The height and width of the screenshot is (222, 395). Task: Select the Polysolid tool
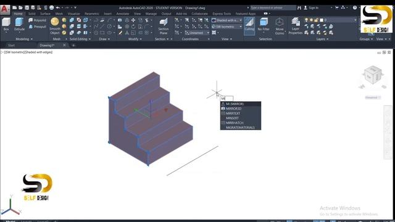tap(37, 20)
